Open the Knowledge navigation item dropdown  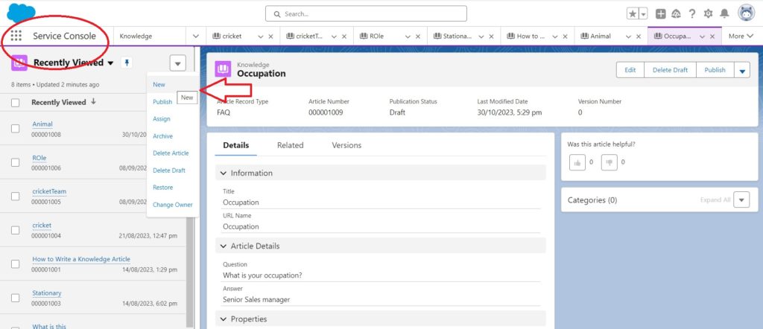click(x=196, y=36)
